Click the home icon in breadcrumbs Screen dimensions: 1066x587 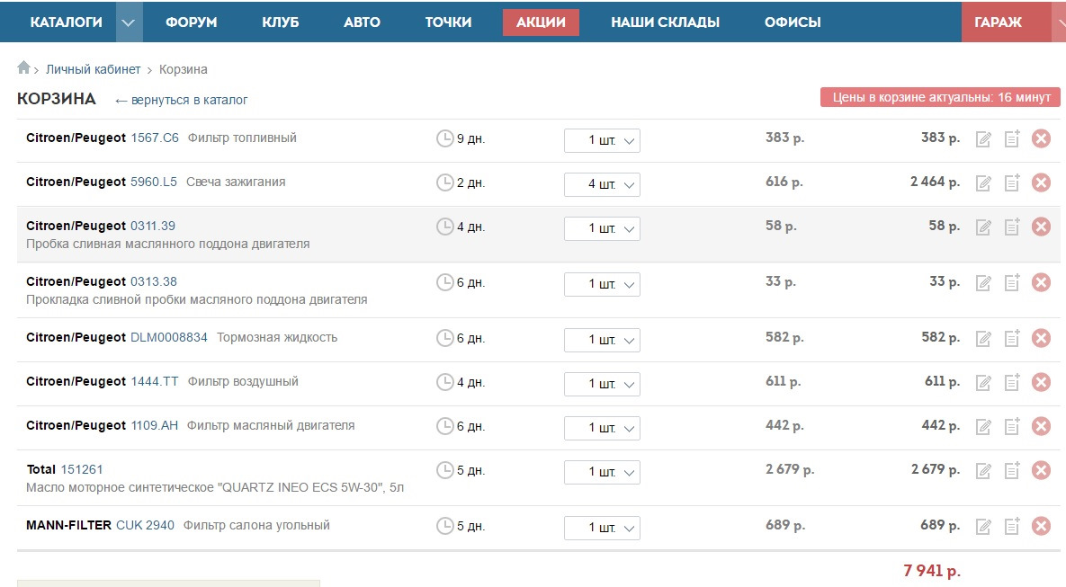click(x=24, y=68)
